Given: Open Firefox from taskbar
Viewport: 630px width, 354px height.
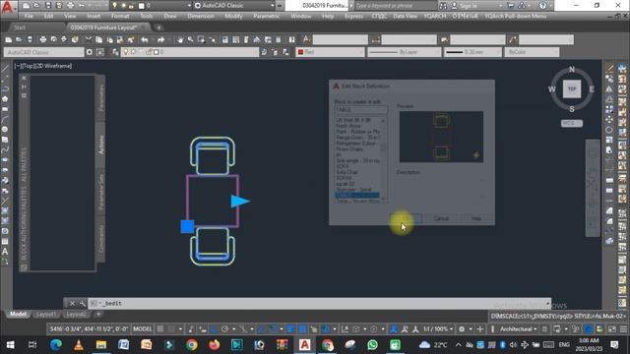Looking at the screenshot, I should click(x=215, y=345).
